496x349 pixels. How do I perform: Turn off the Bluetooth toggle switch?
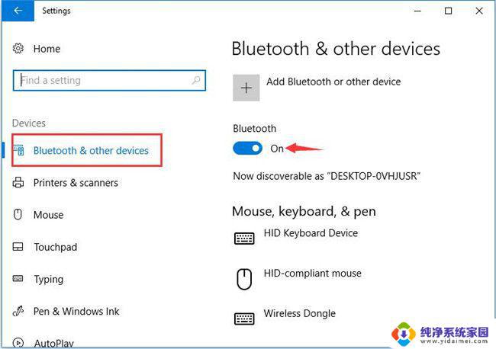[247, 148]
